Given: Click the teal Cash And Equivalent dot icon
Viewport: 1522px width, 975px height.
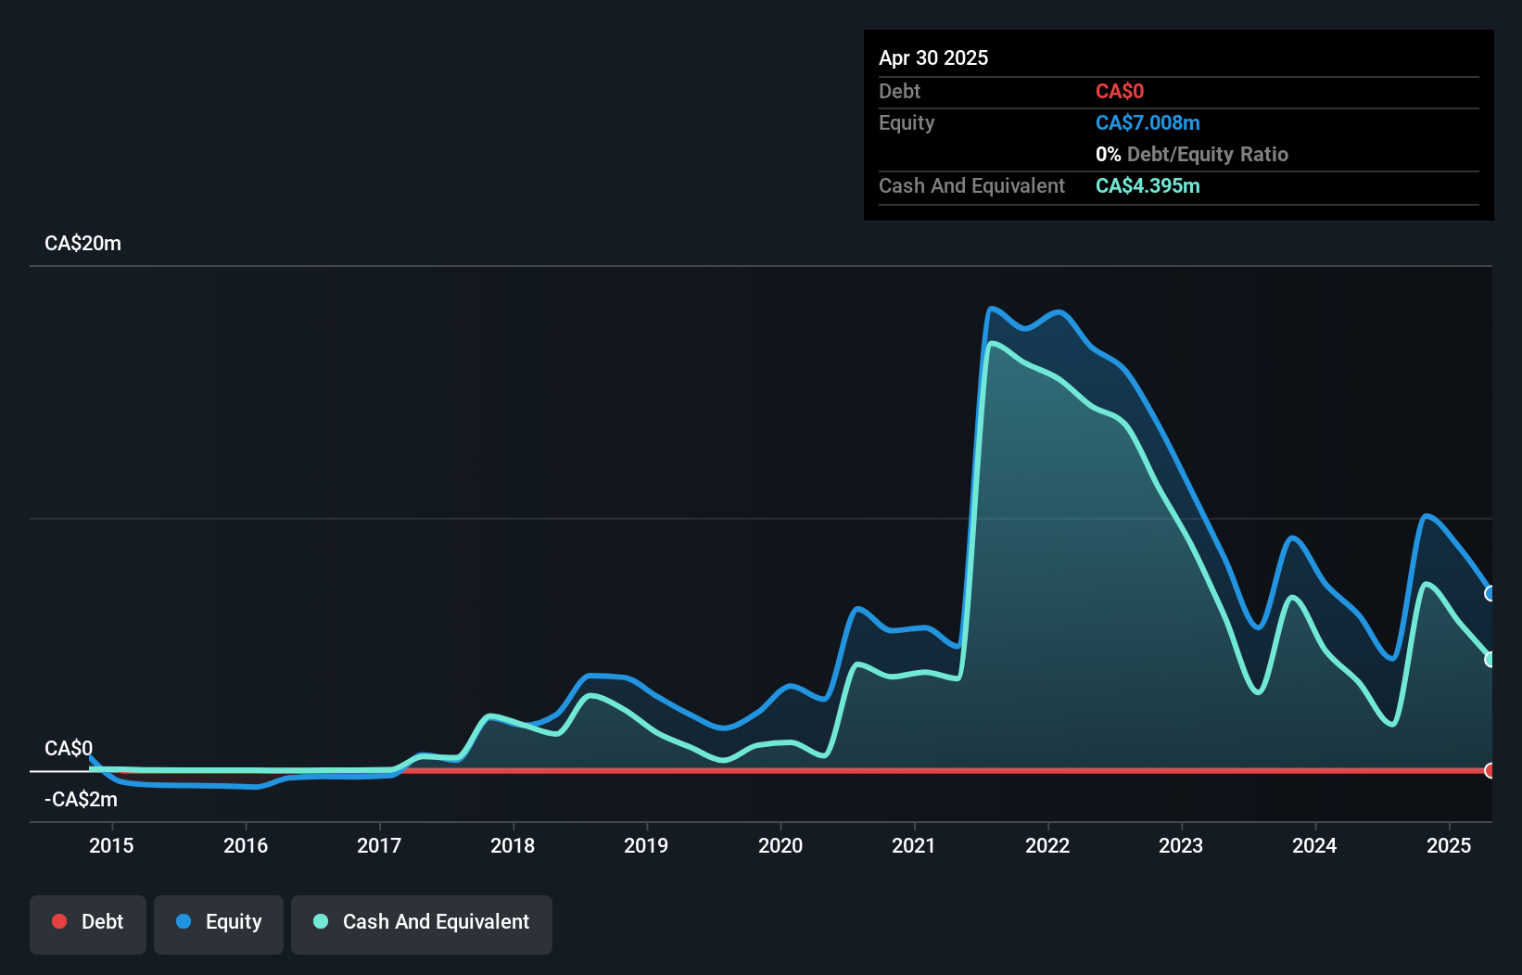Looking at the screenshot, I should [x=320, y=921].
